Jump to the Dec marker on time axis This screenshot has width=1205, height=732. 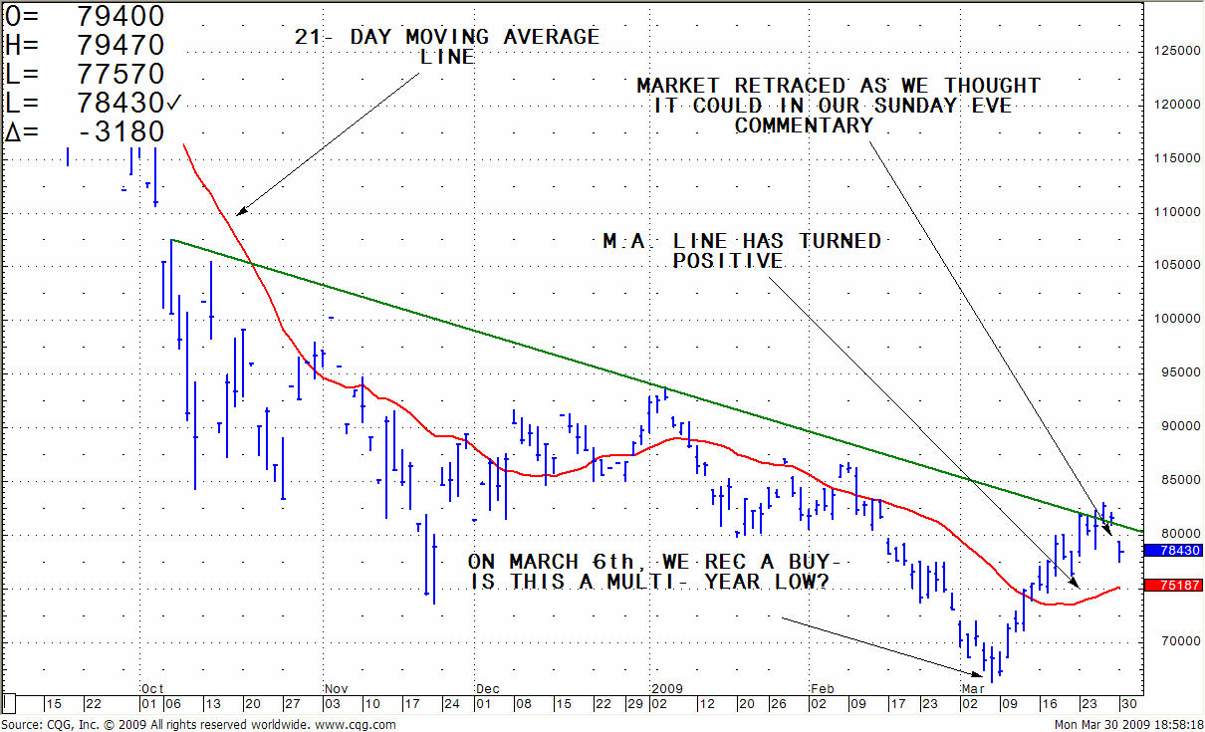pyautogui.click(x=488, y=688)
